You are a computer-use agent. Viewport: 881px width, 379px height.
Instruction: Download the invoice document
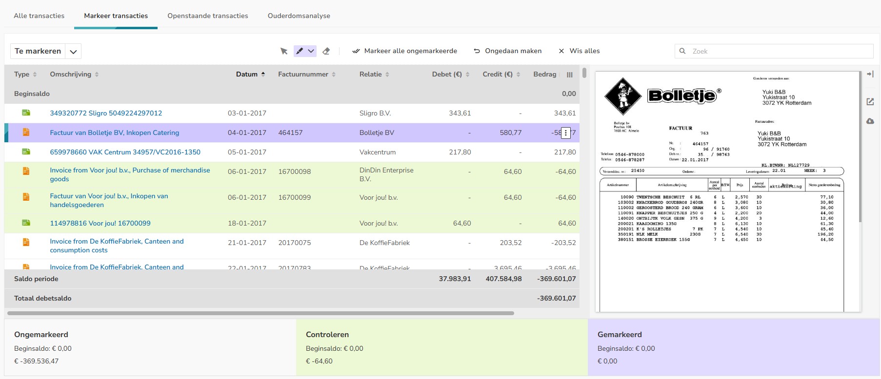pos(870,121)
